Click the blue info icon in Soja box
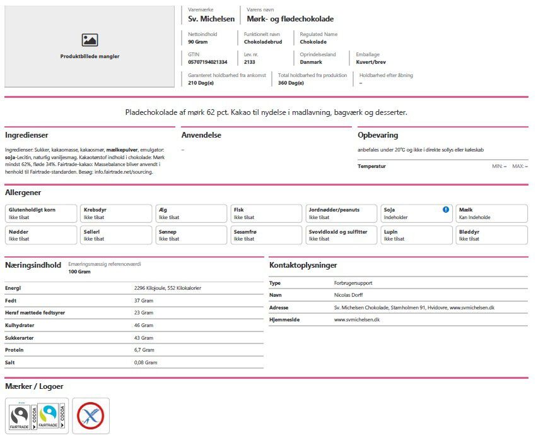 [446, 210]
